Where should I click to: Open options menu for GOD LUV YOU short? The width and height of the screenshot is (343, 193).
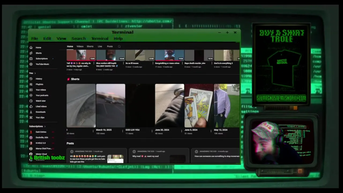point(152,131)
